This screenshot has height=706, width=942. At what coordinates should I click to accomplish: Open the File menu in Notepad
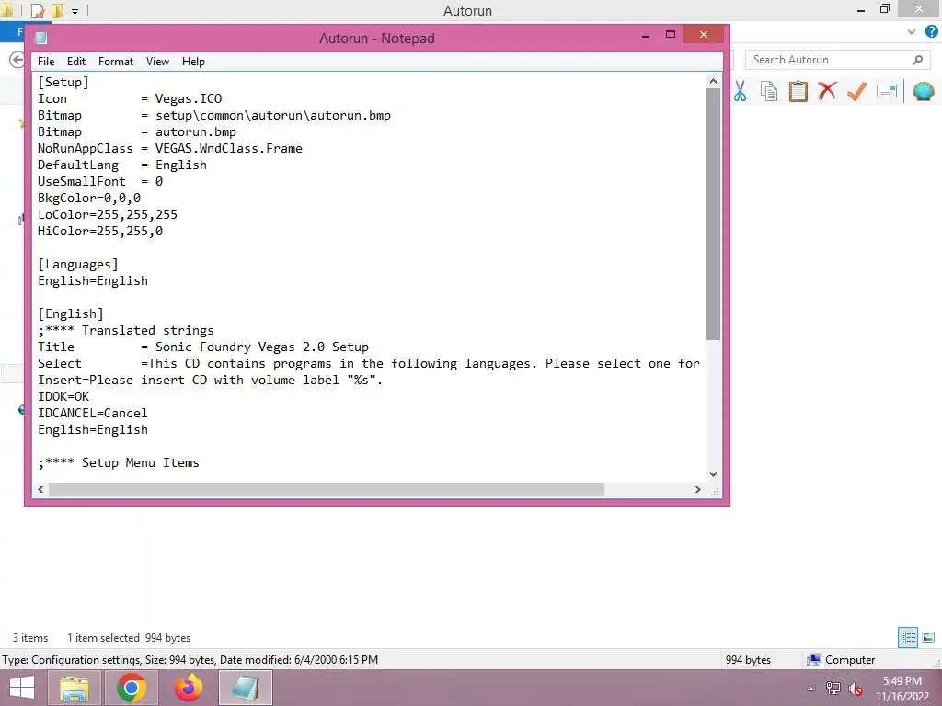click(x=46, y=62)
